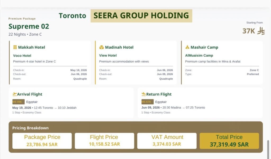Select the Package Price box
The image size is (271, 159).
click(x=42, y=141)
